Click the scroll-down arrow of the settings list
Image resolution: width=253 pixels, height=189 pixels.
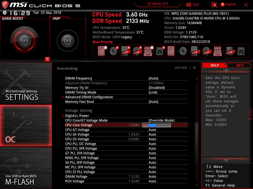196,185
